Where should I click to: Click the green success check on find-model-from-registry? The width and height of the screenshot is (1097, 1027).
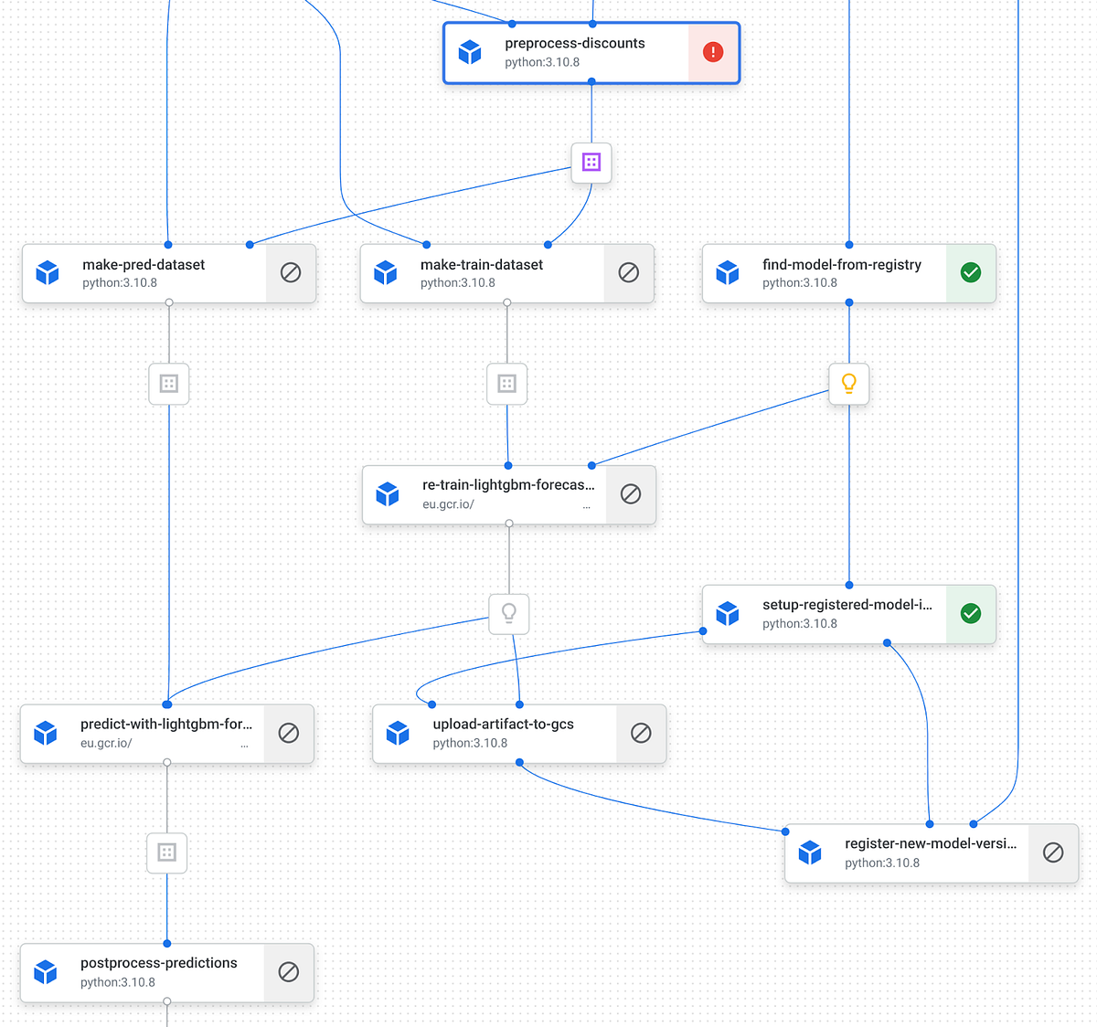[971, 272]
